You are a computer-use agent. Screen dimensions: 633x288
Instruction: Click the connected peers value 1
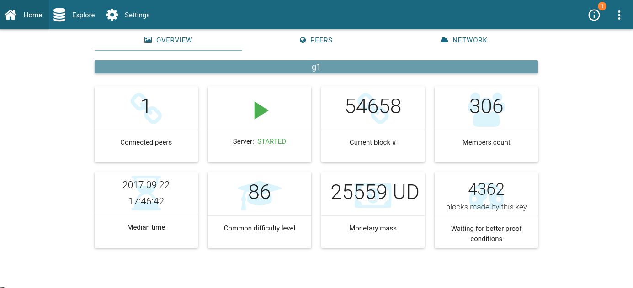(x=146, y=106)
